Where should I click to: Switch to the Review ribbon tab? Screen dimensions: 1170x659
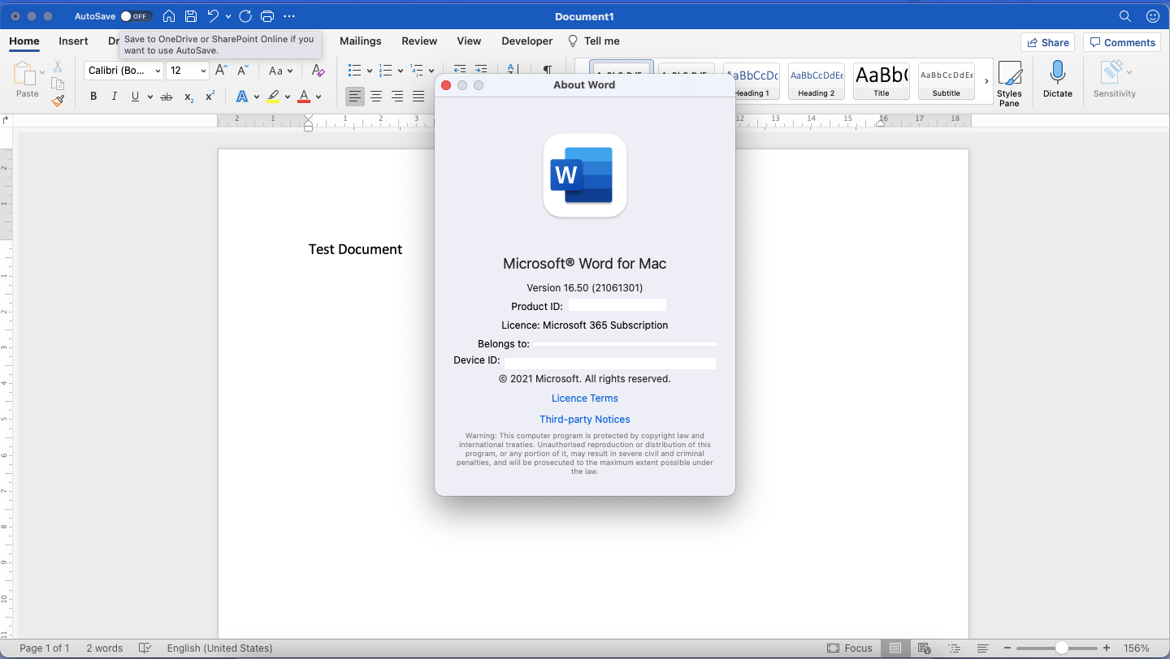pos(419,41)
